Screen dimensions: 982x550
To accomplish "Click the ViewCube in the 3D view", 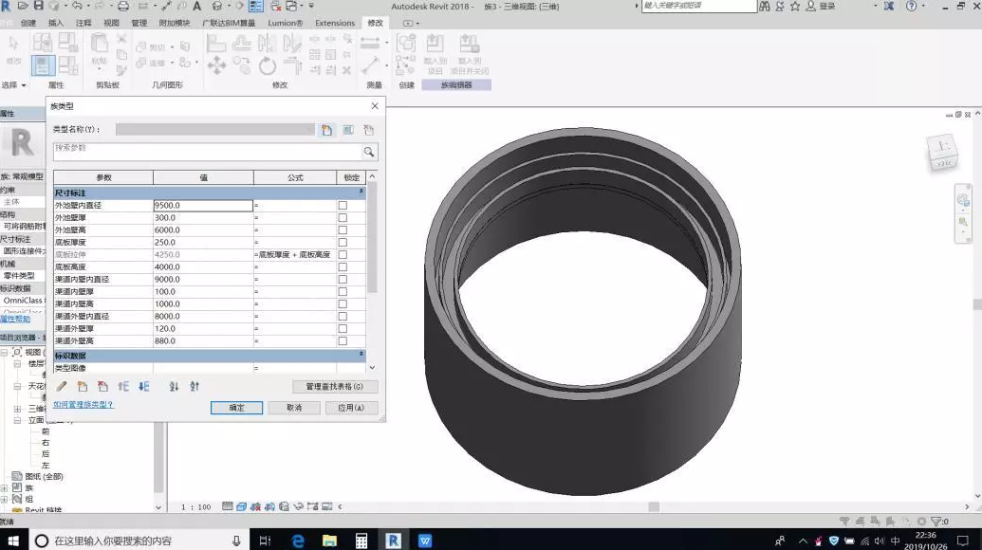I will pos(942,152).
